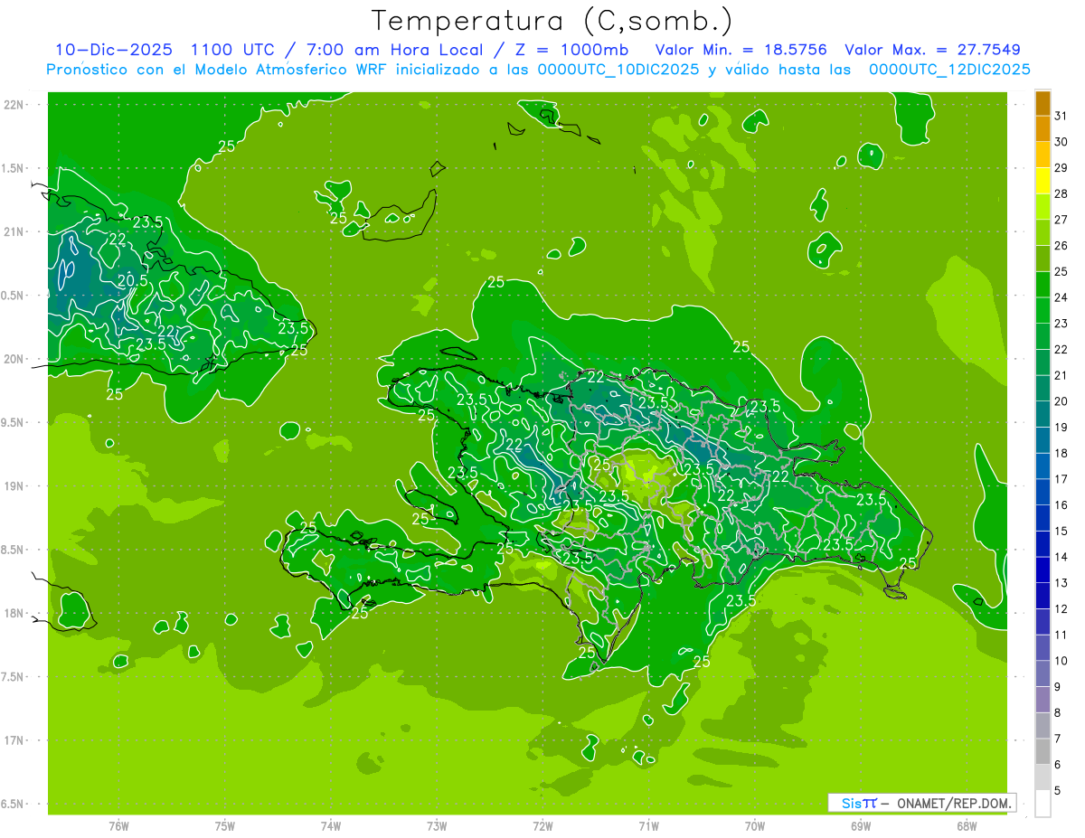This screenshot has width=1085, height=838.
Task: Click the gray legend swatch between 6 and 7
Action: coord(1043,752)
